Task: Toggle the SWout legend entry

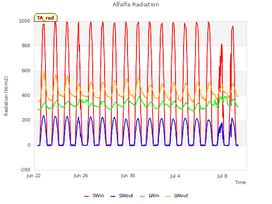Action: click(122, 195)
